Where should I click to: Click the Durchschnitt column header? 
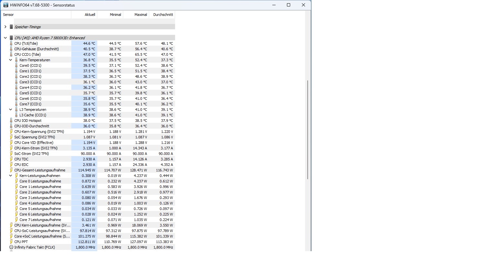coord(162,15)
